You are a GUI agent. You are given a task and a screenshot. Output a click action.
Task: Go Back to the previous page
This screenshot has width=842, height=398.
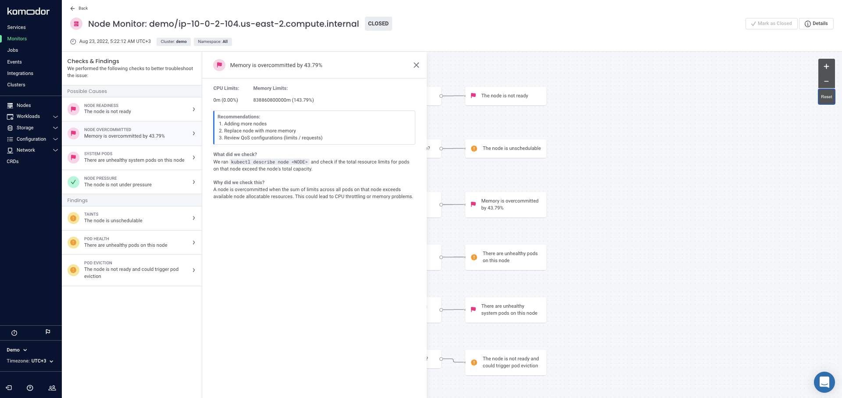coord(79,8)
